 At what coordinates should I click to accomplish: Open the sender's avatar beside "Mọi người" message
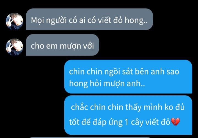15,21
